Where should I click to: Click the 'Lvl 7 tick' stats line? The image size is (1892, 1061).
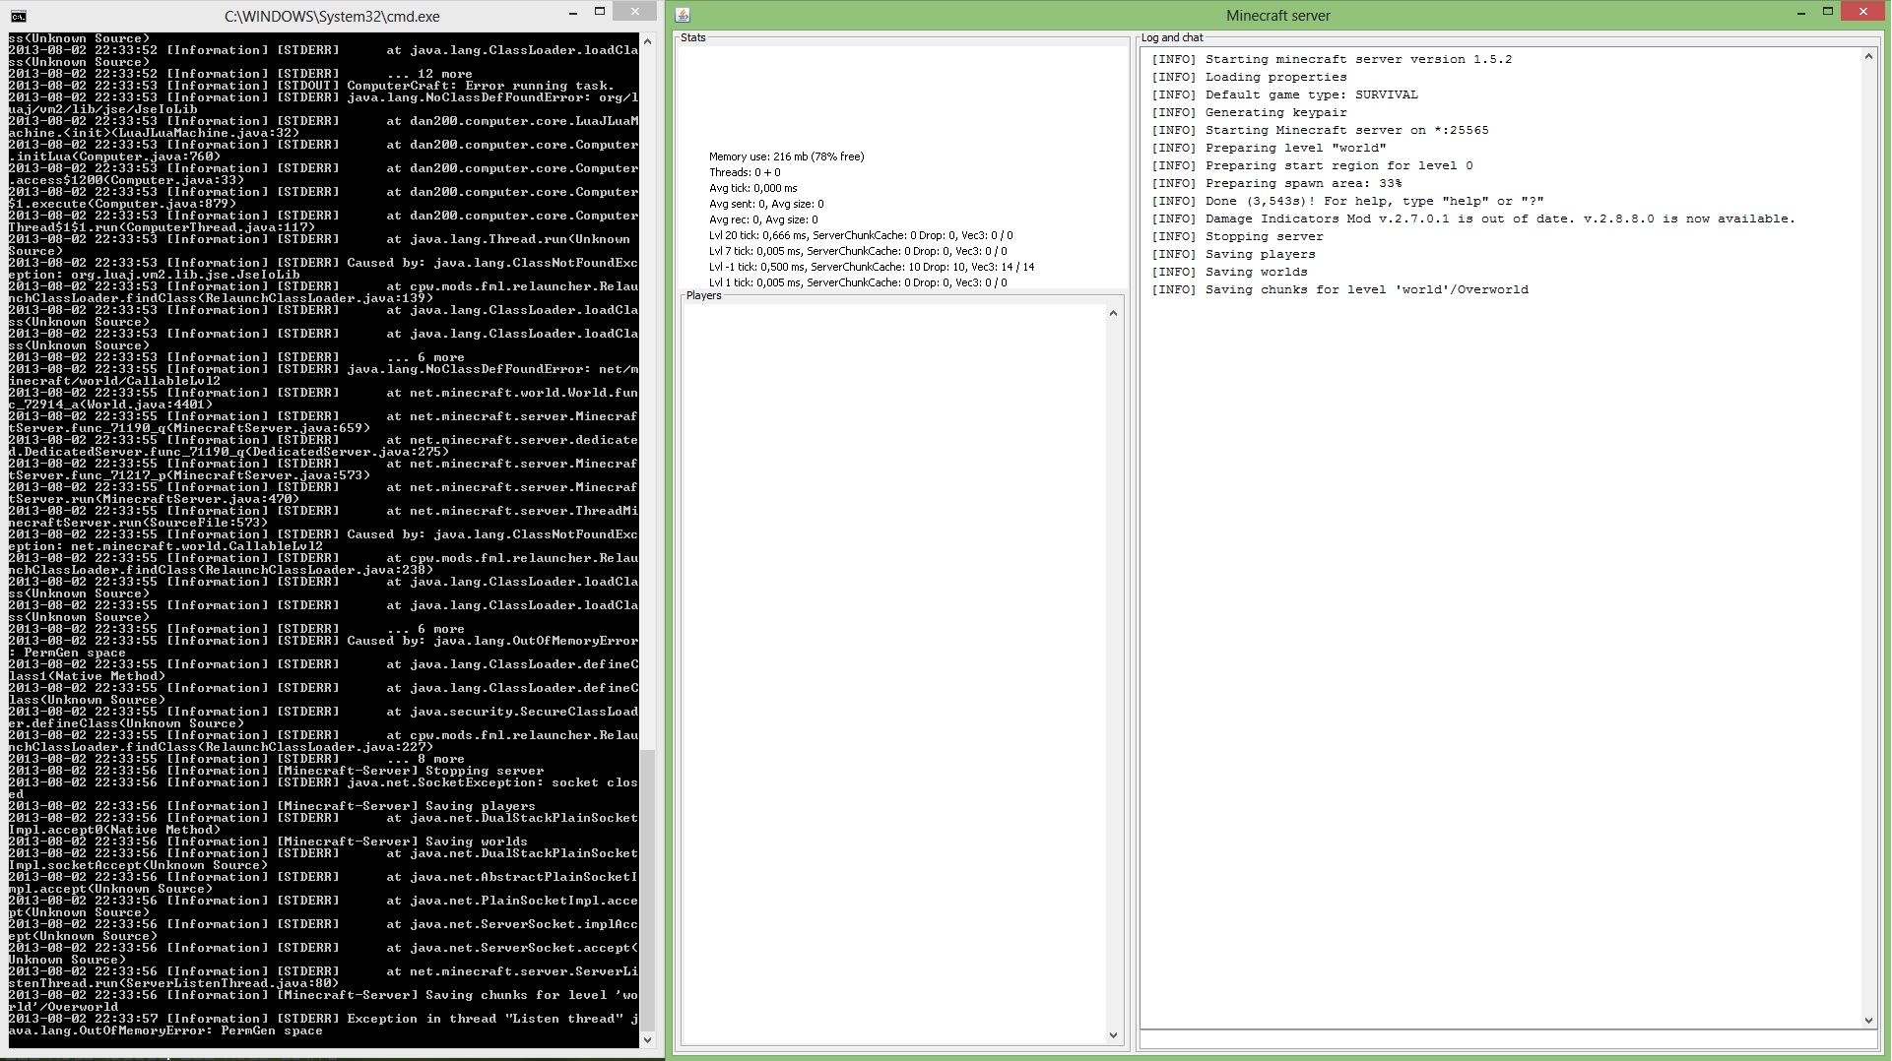click(858, 251)
